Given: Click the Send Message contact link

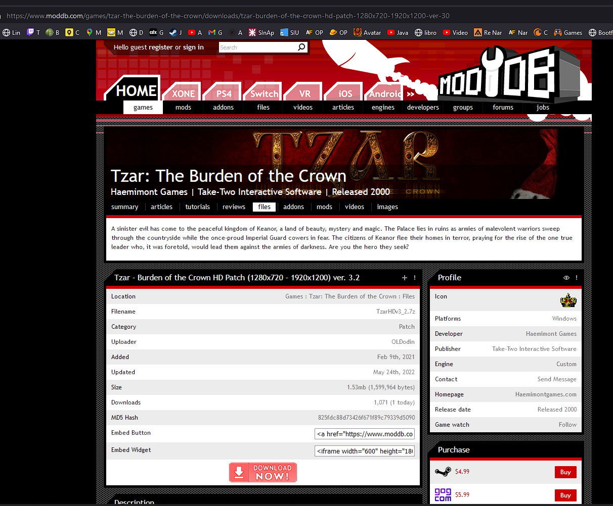Looking at the screenshot, I should 557,379.
